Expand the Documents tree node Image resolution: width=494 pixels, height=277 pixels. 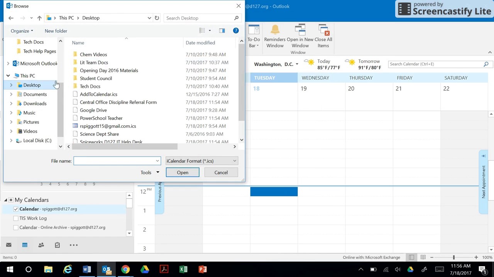click(11, 94)
